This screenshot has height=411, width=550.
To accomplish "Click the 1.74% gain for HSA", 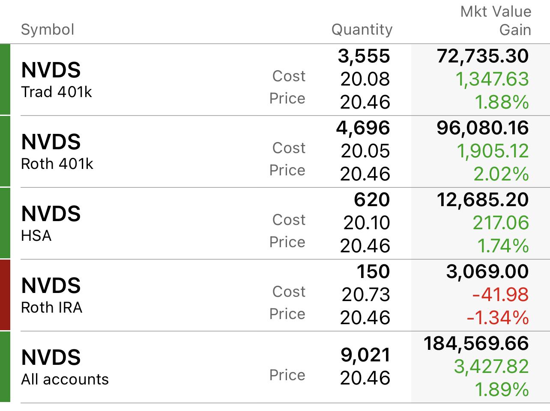I will click(503, 246).
